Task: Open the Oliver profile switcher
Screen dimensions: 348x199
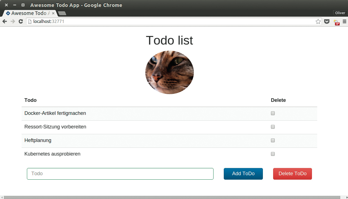Action: (x=340, y=13)
